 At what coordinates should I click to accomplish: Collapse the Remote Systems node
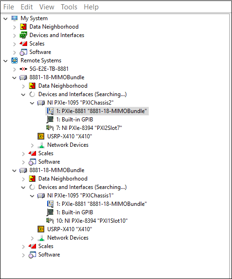point(6,61)
